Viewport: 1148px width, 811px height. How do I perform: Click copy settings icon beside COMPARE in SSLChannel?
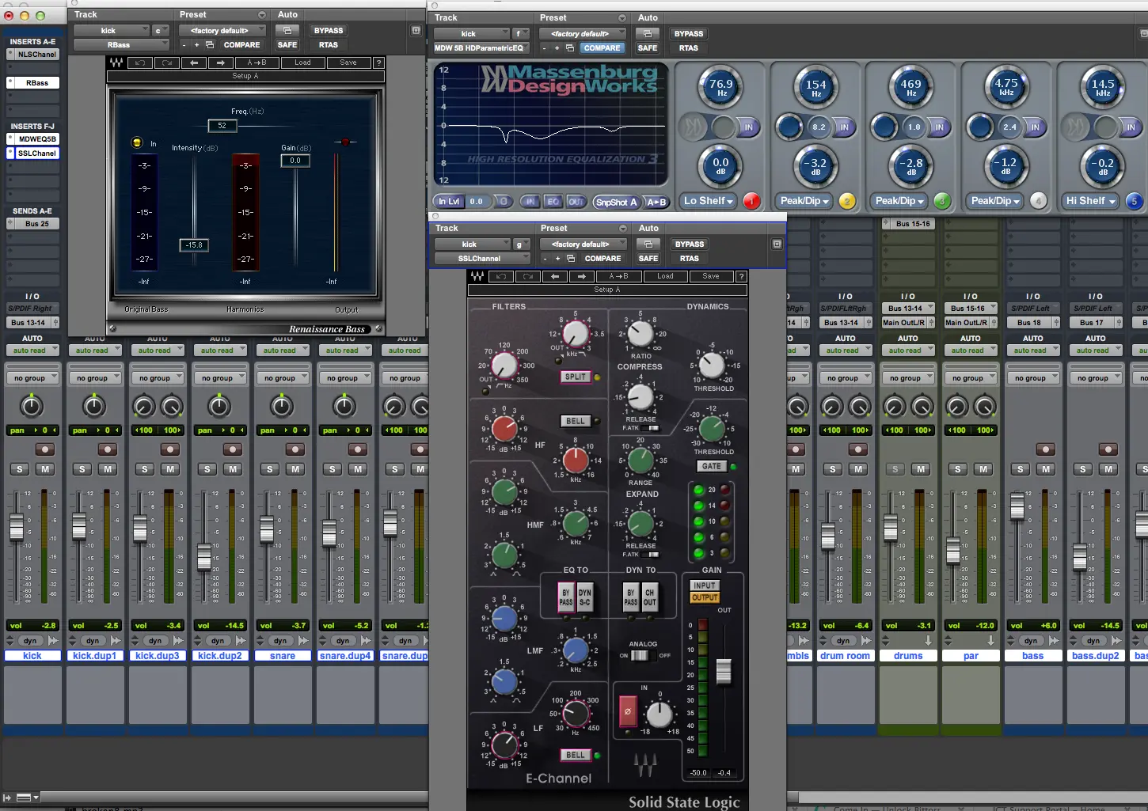point(571,259)
